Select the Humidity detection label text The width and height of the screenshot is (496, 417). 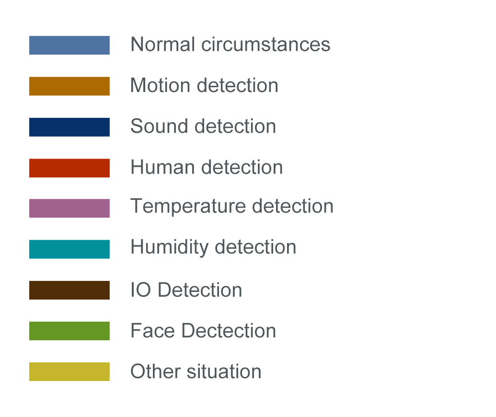213,247
